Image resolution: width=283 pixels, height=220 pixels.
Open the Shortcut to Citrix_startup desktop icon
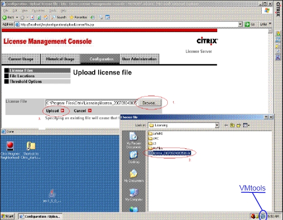31,150
